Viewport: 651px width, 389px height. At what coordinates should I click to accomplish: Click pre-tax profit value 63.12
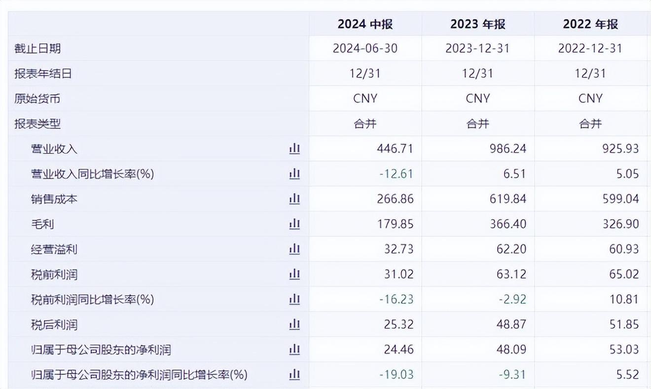pos(511,274)
